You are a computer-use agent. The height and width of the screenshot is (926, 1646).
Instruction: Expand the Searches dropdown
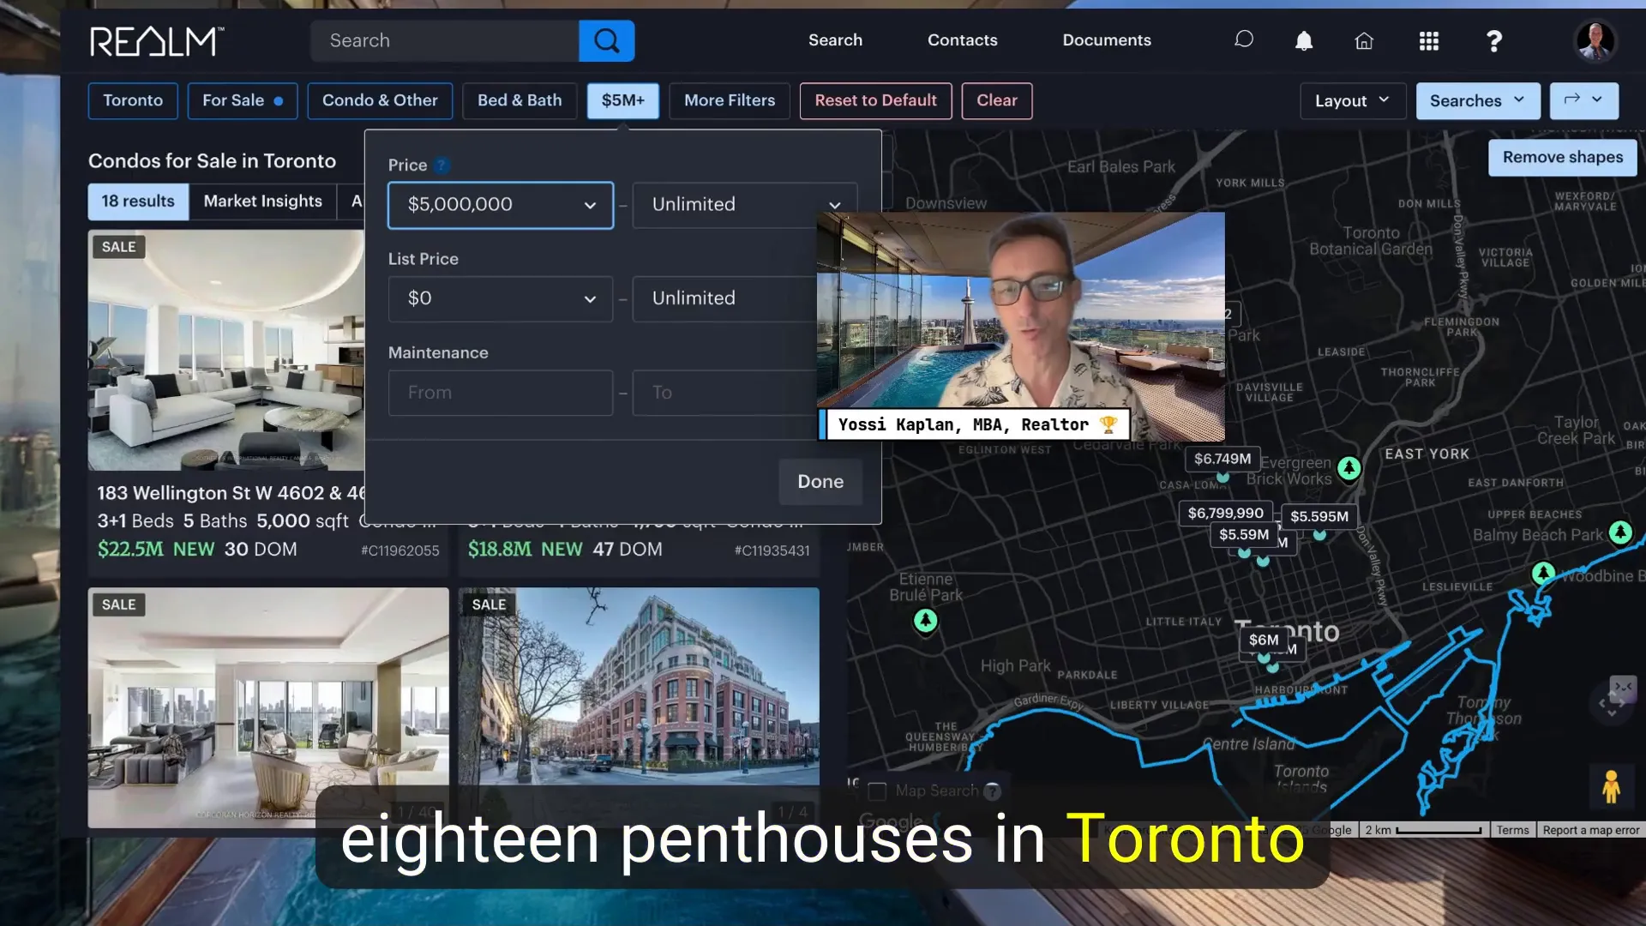tap(1477, 100)
